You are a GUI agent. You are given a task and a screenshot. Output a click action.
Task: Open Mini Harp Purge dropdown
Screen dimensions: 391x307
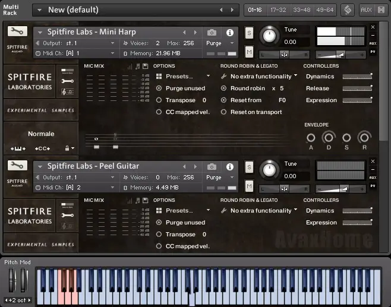pyautogui.click(x=232, y=43)
